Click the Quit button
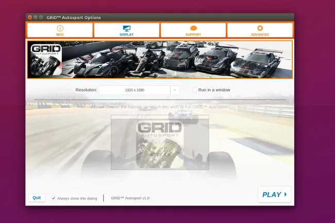This screenshot has width=335, height=223. pos(37,198)
